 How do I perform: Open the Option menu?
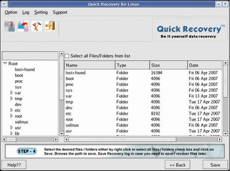pos(11,12)
